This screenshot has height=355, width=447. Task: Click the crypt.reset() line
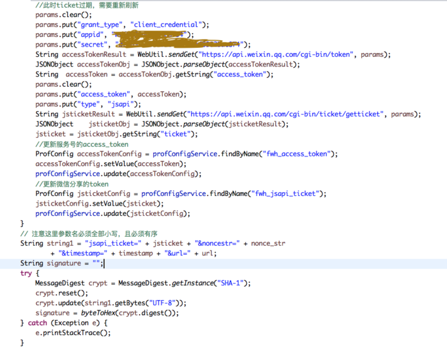point(61,293)
